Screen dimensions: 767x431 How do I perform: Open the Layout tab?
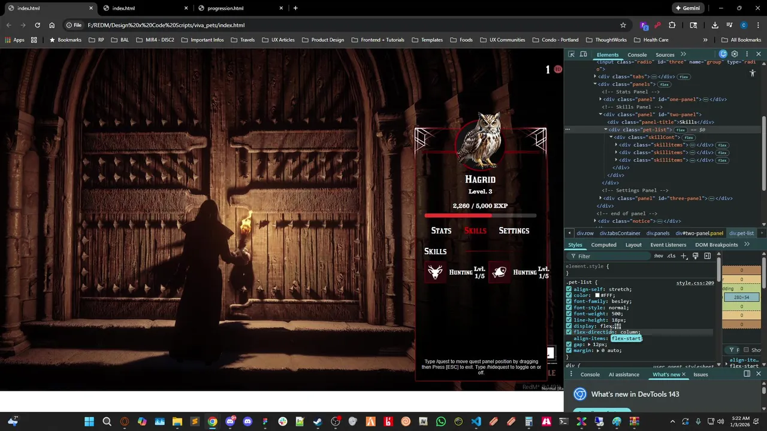coord(633,245)
